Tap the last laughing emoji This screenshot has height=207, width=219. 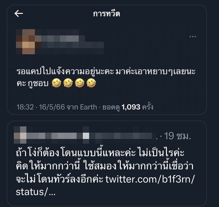91,83
